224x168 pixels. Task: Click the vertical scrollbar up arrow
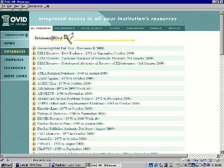click(x=222, y=13)
